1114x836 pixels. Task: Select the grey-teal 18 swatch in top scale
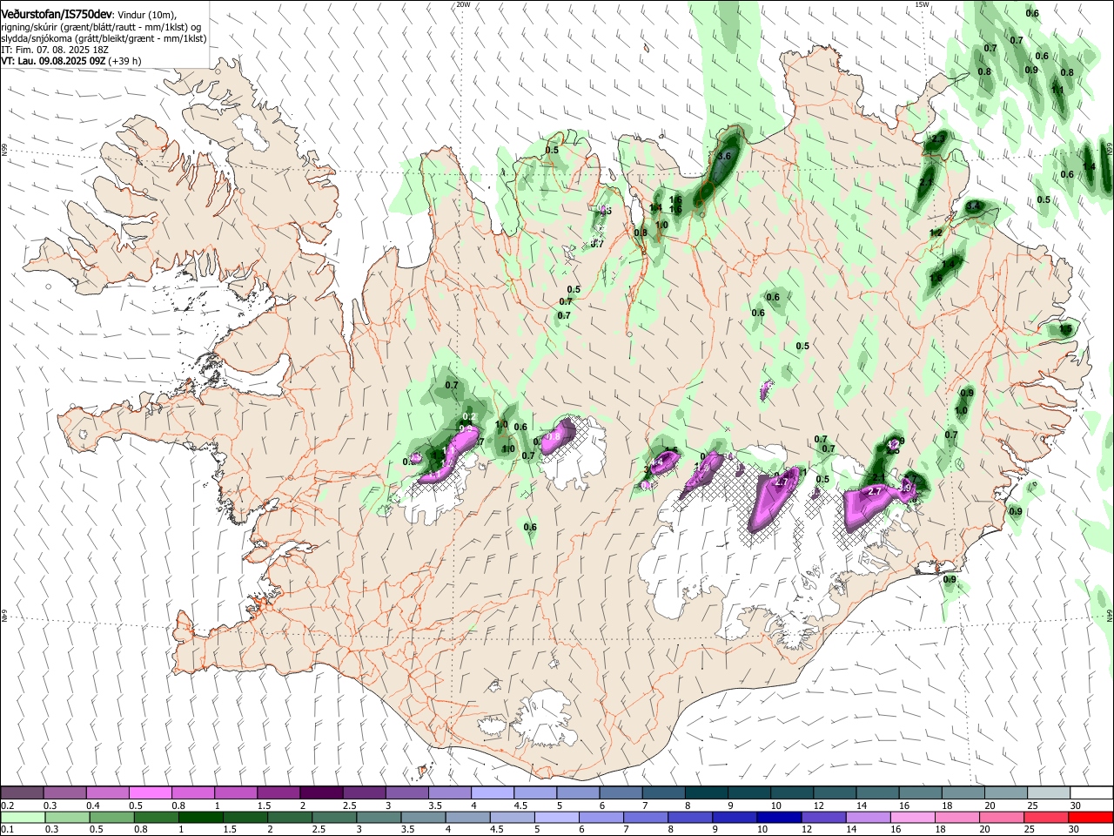pyautogui.click(x=963, y=792)
